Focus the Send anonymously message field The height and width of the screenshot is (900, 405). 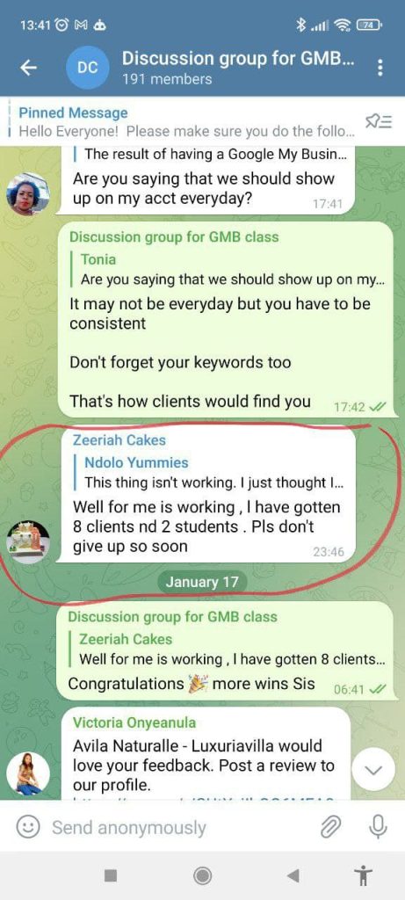click(177, 827)
